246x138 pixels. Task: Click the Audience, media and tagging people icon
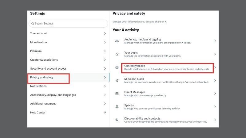click(x=117, y=41)
